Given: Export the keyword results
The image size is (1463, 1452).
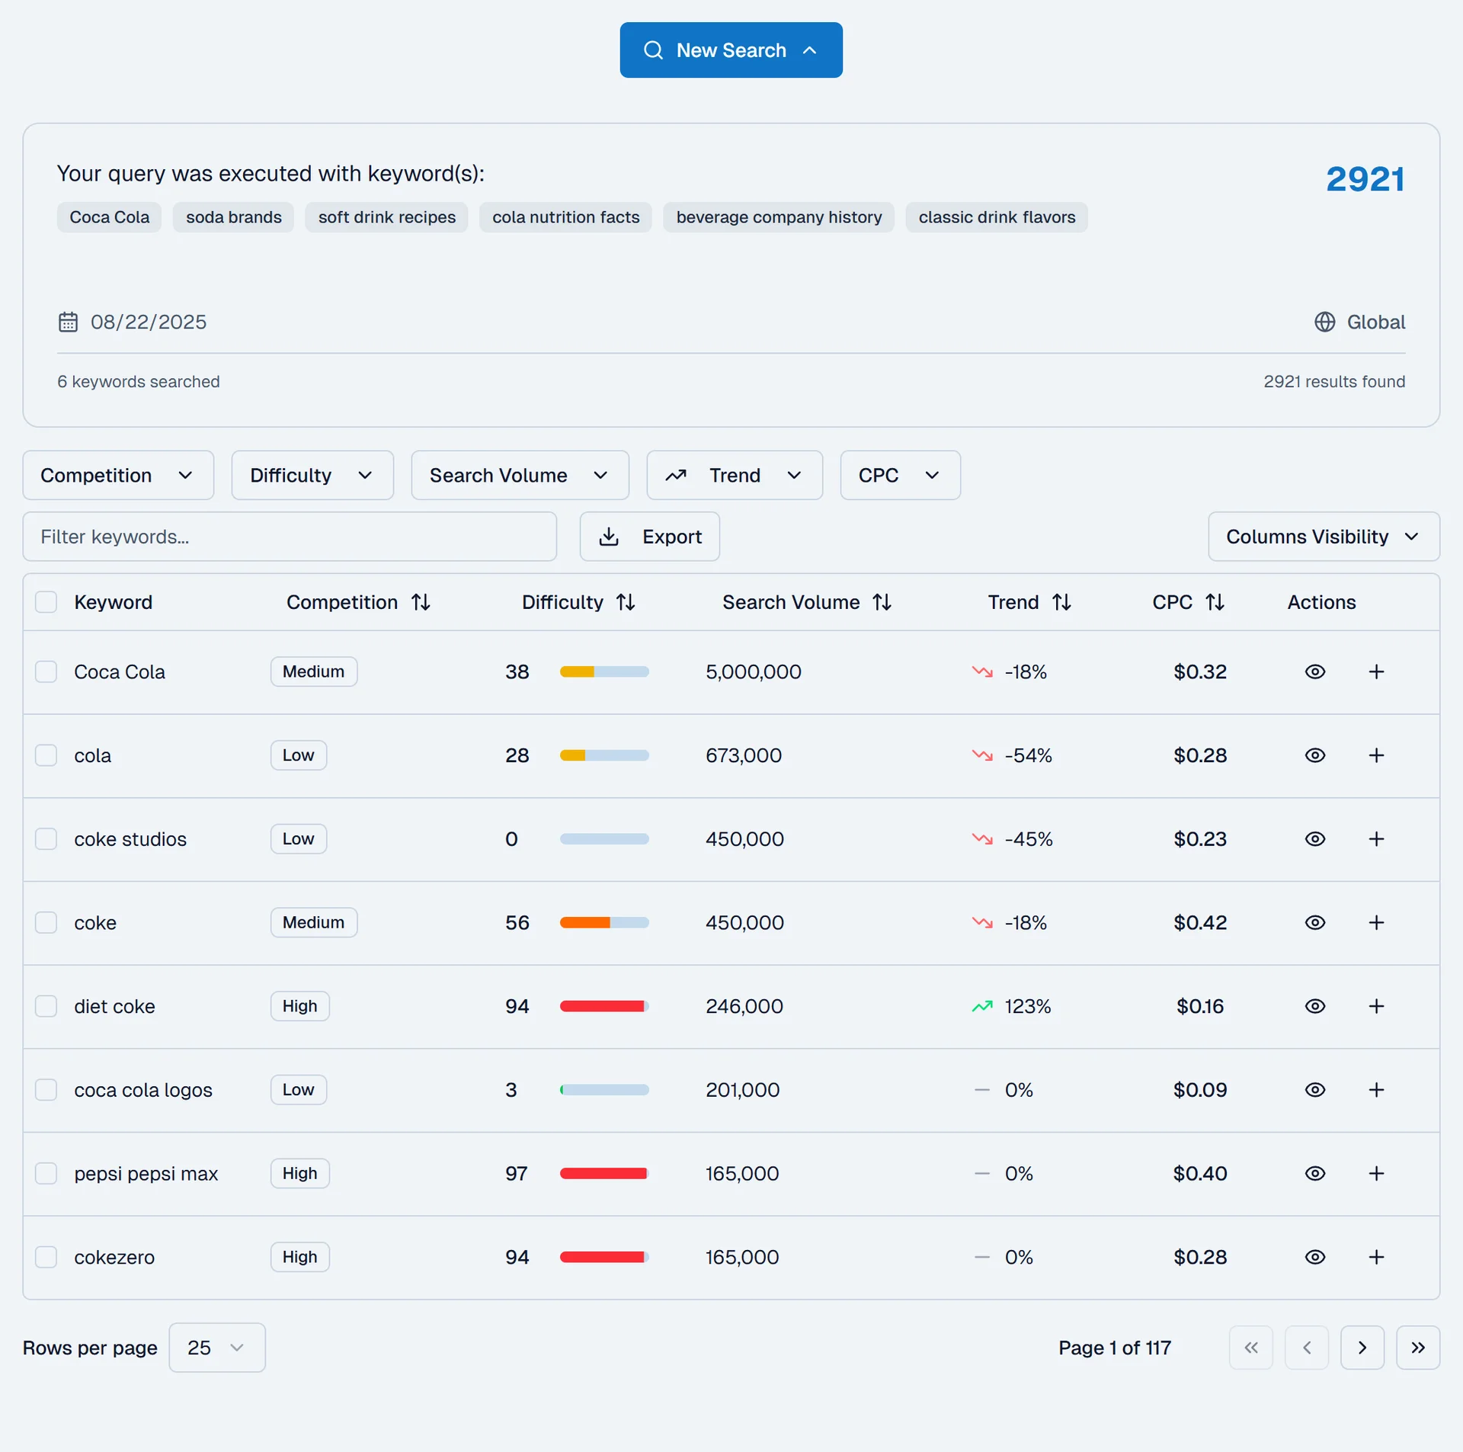Looking at the screenshot, I should point(649,537).
